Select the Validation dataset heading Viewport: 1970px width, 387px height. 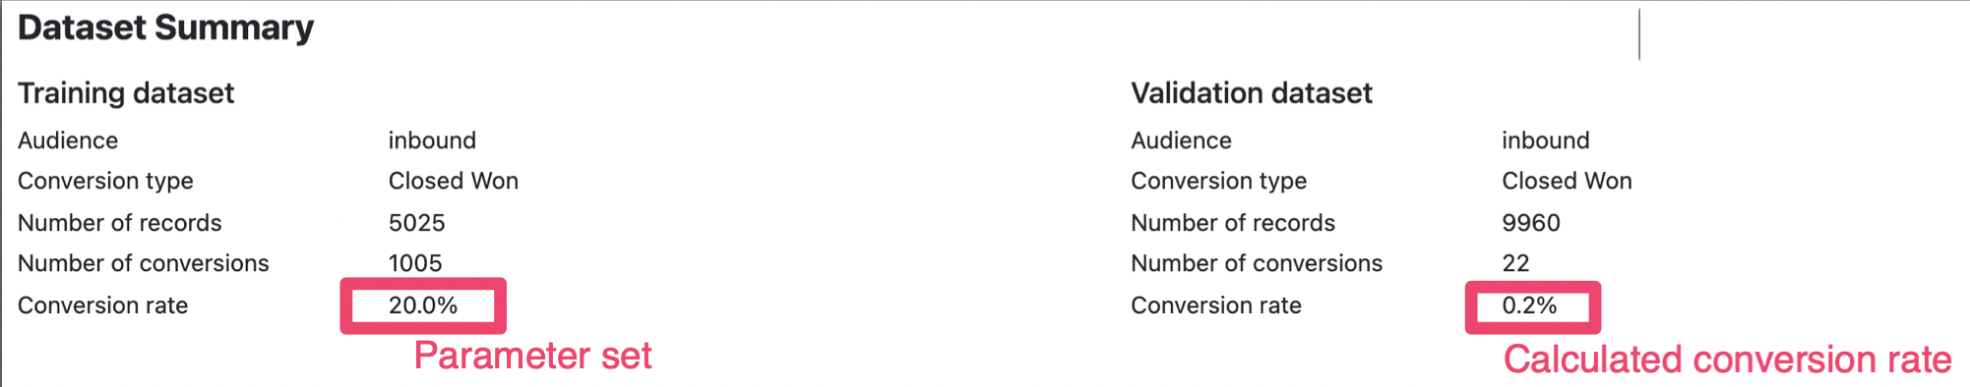(1252, 93)
